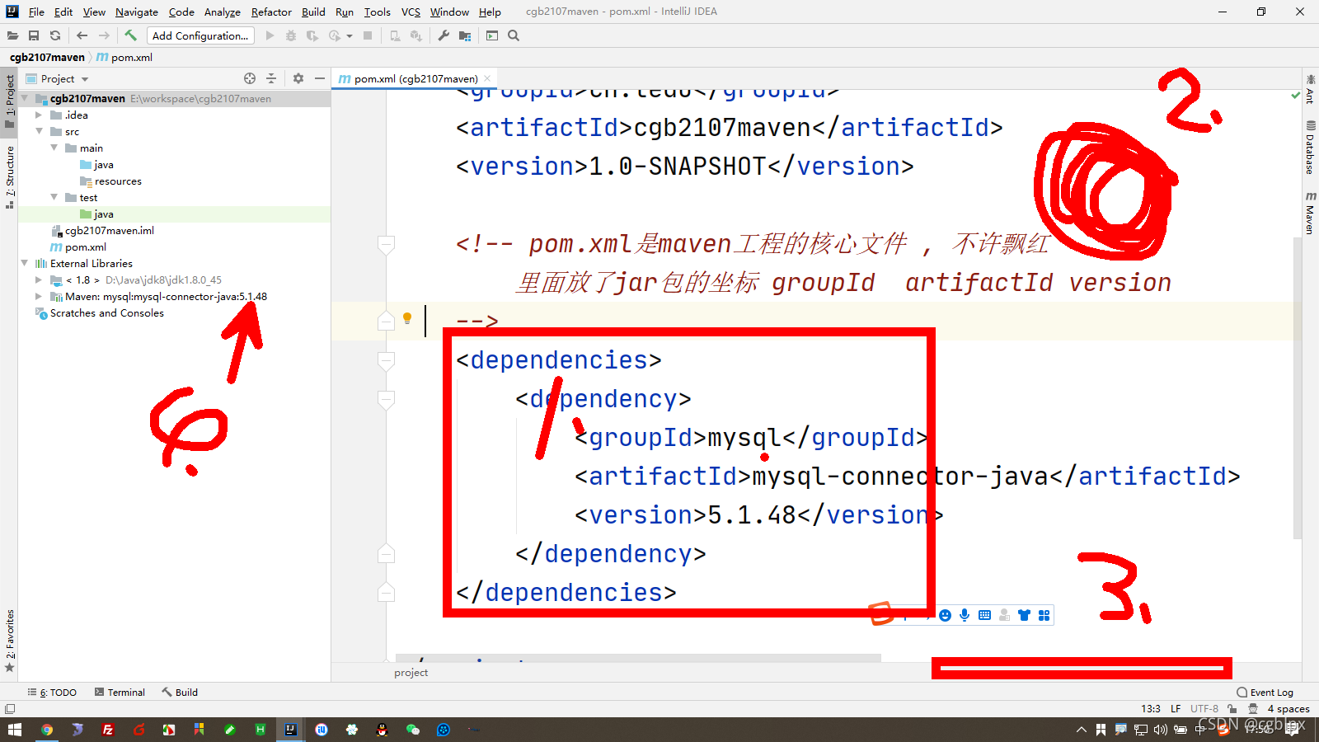1319x742 pixels.
Task: Click the emoji face icon on input toolbar
Action: [x=946, y=615]
